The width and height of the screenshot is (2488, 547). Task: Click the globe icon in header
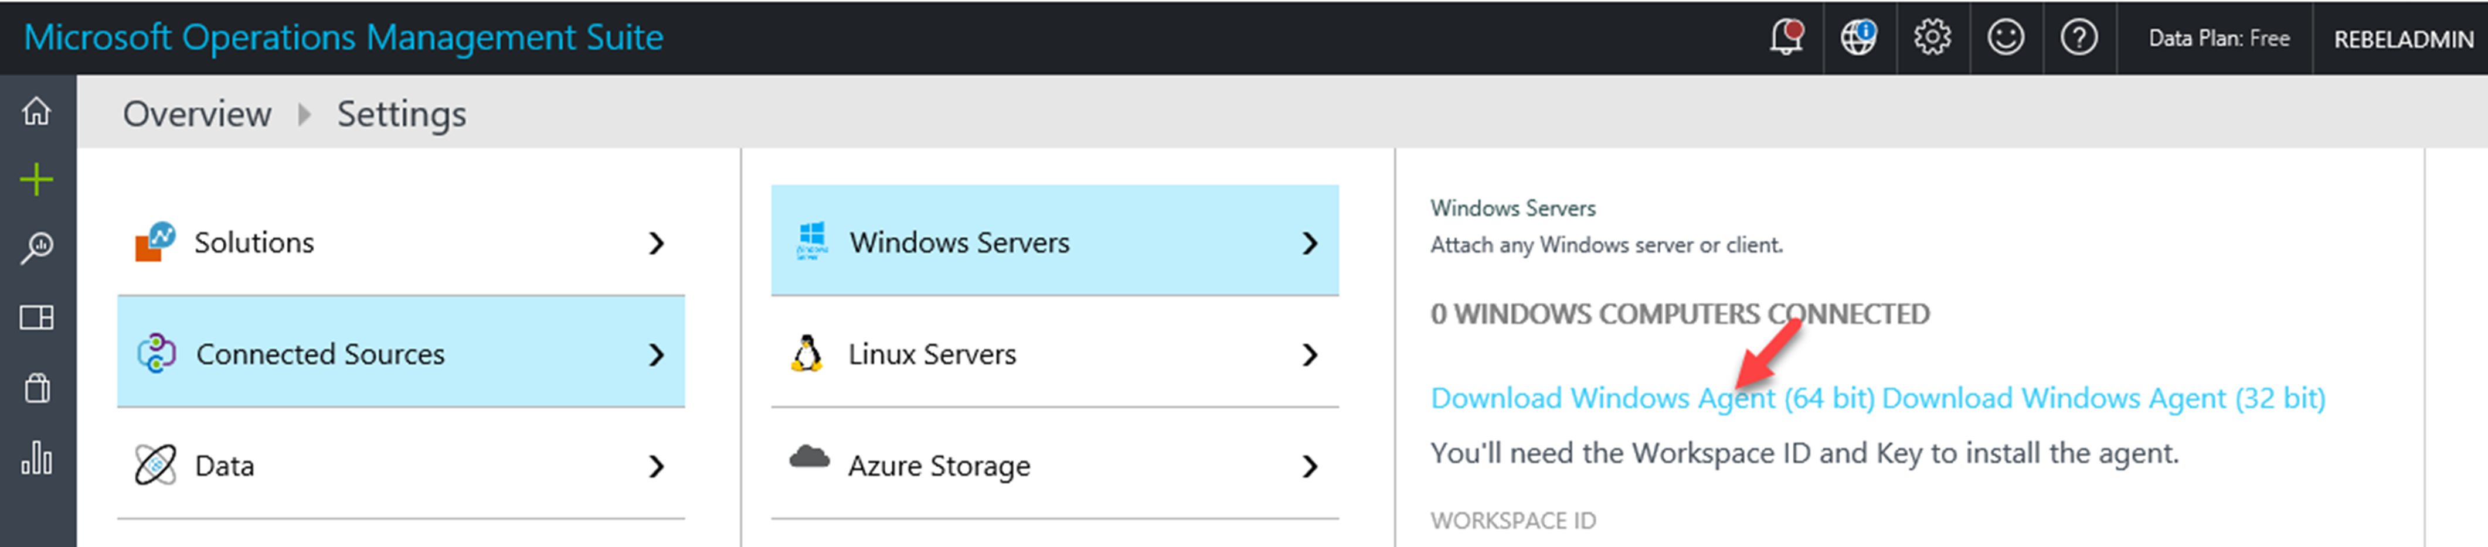pyautogui.click(x=1858, y=37)
